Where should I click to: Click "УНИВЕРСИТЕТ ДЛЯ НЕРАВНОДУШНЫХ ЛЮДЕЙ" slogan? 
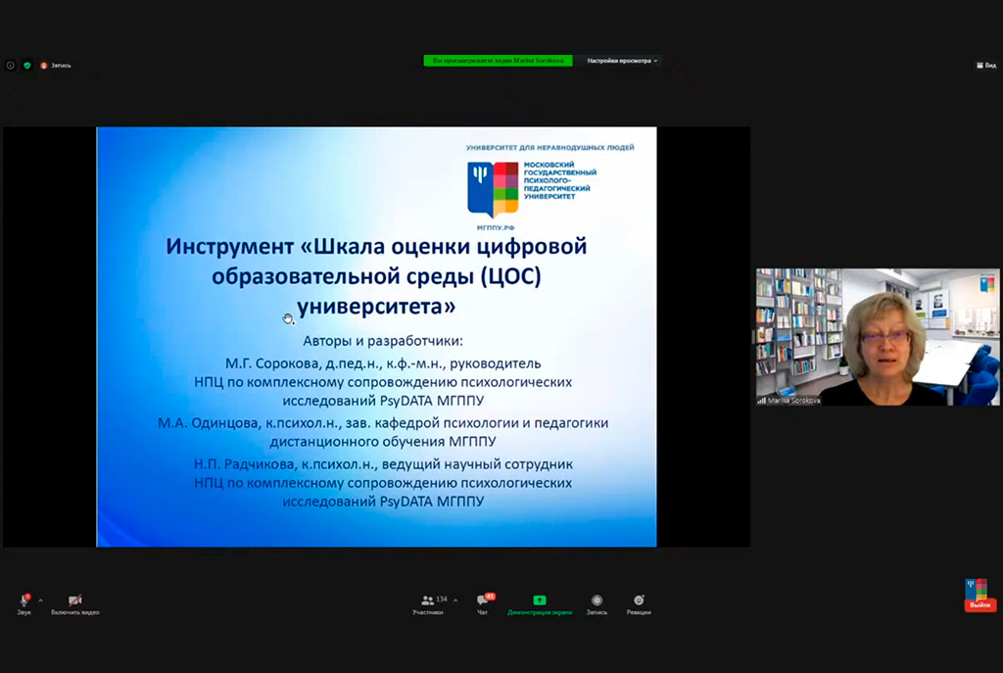550,148
